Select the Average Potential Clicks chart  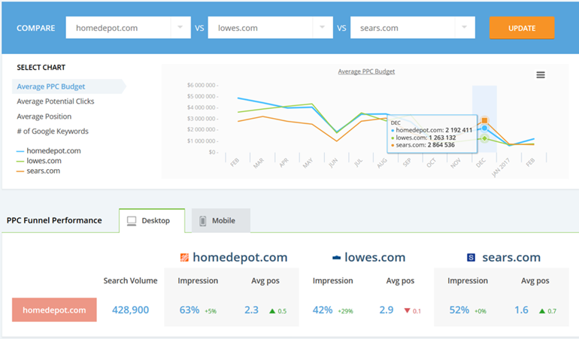(56, 101)
